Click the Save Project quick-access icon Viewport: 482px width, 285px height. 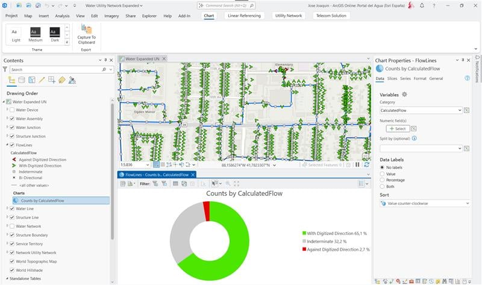(x=38, y=5)
